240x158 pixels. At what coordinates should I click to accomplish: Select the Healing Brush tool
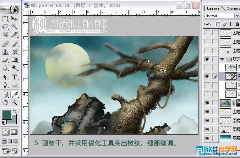click(5, 44)
